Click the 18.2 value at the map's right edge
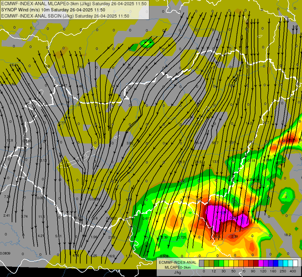 [288, 235]
